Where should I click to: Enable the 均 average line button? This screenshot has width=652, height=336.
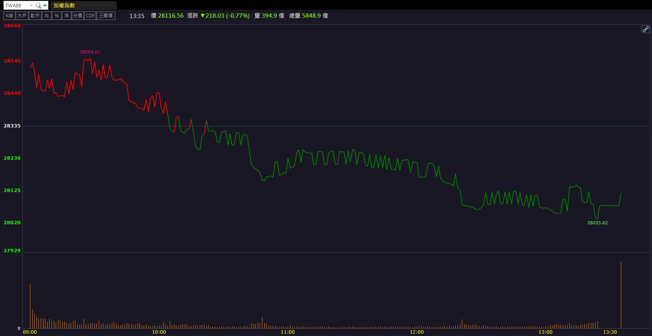pos(46,16)
